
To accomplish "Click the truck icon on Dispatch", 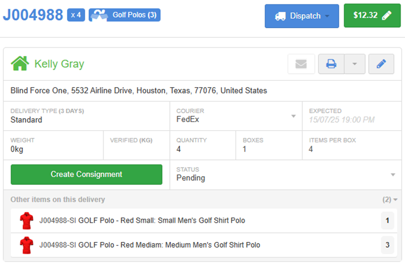I will coord(280,16).
